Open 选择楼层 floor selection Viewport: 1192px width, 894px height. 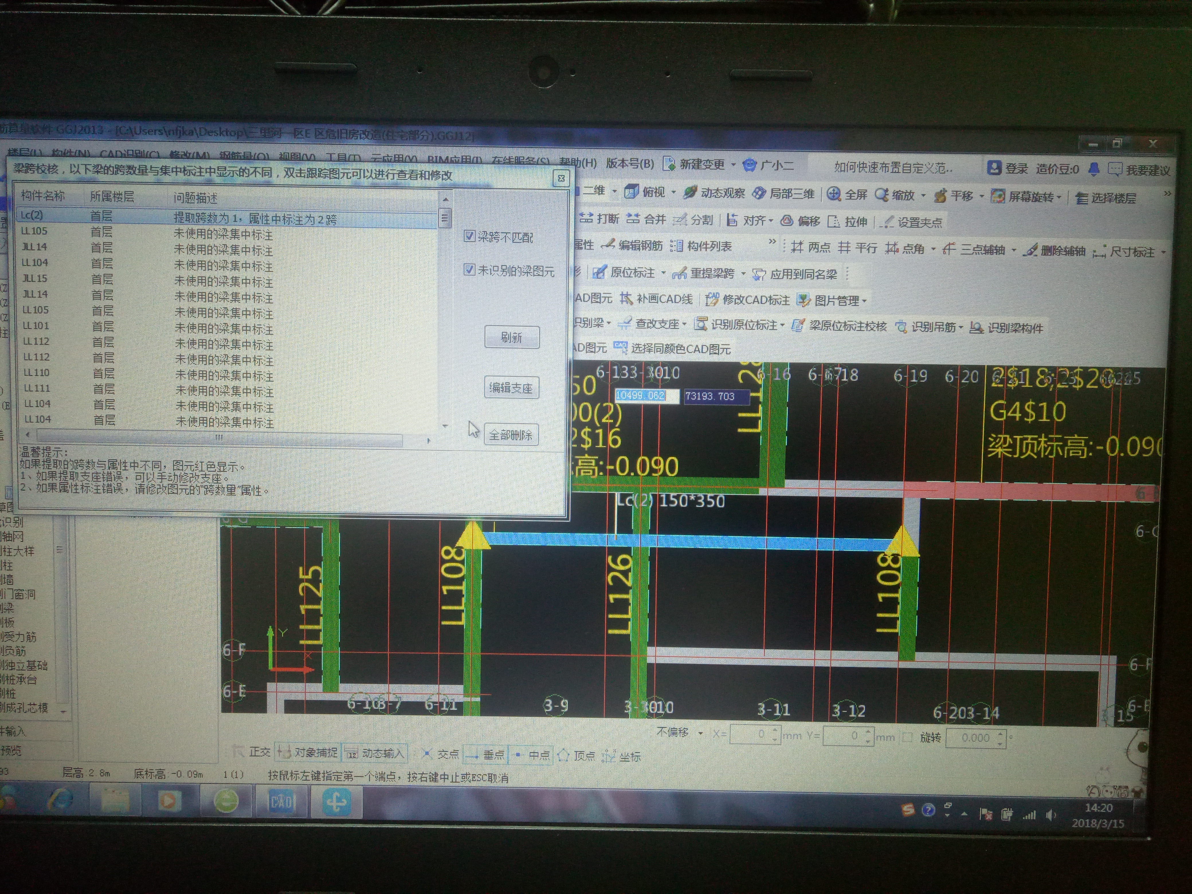tap(1105, 198)
